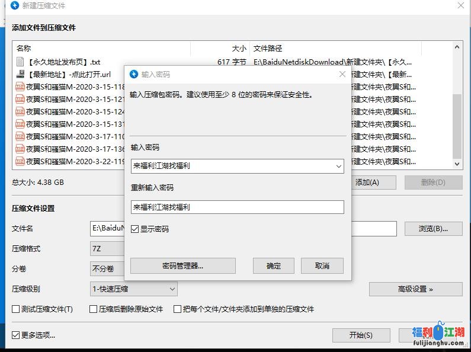The height and width of the screenshot is (352, 471).
Task: Open 密码管理器... button
Action: coord(182,265)
